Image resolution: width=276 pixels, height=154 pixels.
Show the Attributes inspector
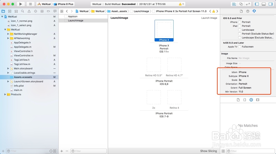coord(254,11)
